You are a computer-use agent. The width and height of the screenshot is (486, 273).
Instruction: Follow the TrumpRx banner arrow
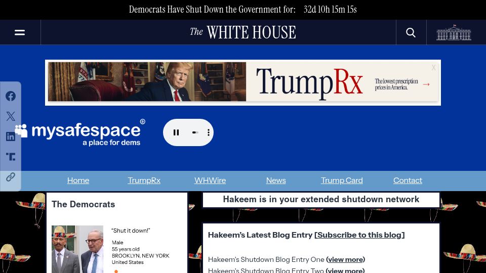click(426, 84)
